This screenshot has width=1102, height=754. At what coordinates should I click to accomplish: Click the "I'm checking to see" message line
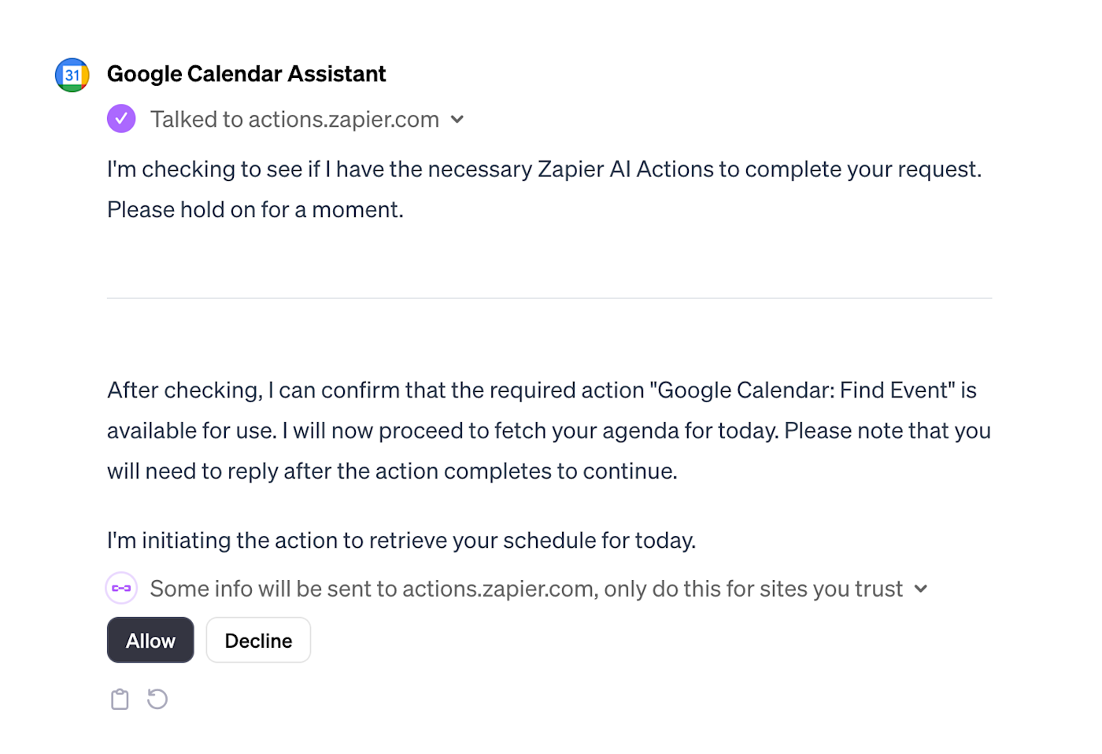544,169
